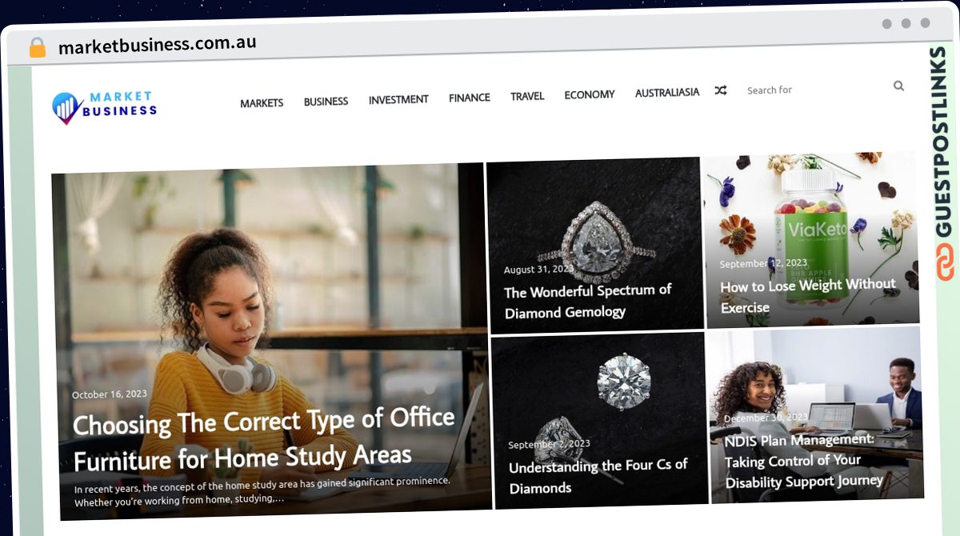This screenshot has height=536, width=960.
Task: Click the marketbusiness.com.au address bar URL
Action: click(158, 45)
